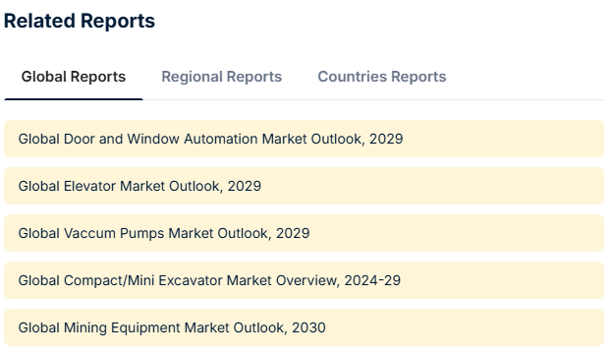This screenshot has width=610, height=355.
Task: Click 2029 in the Door and Window row
Action: 386,139
